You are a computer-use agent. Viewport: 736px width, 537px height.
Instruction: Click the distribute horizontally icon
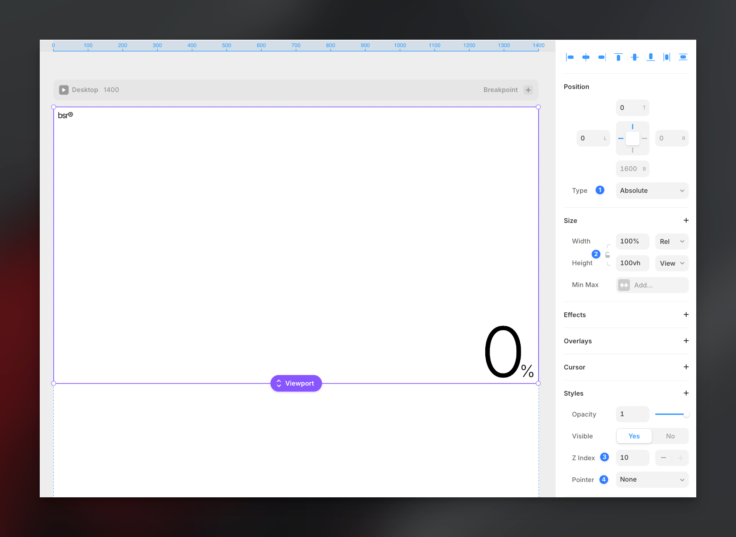667,57
